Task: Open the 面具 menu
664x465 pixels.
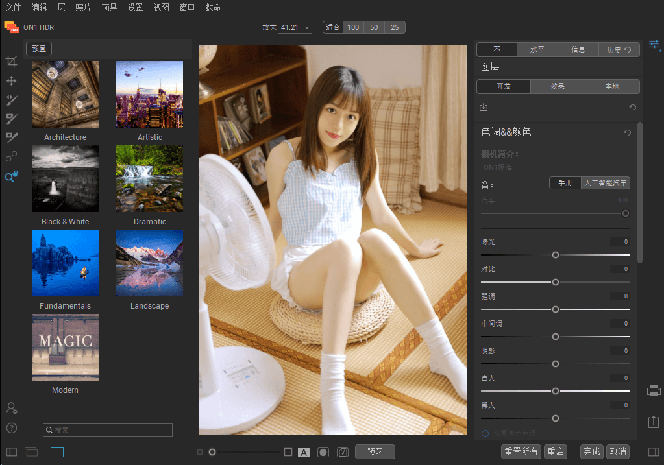Action: 109,7
